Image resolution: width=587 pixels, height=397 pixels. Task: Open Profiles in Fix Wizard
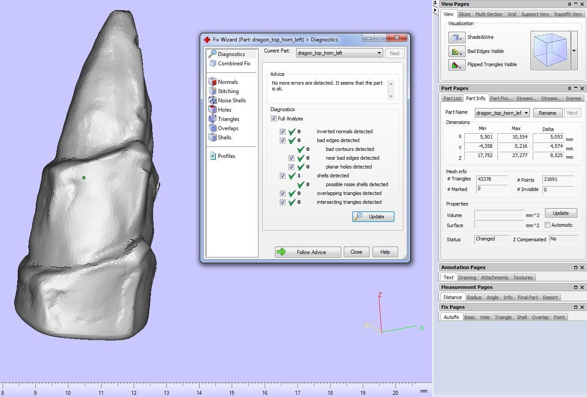(x=222, y=156)
